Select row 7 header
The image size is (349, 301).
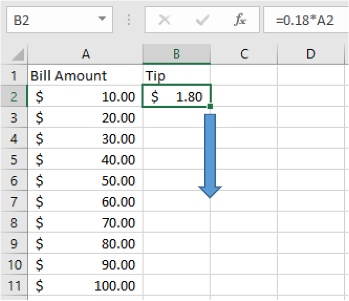coord(14,201)
